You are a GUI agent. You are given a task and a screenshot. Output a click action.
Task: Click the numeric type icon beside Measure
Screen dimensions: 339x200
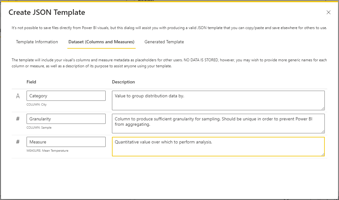18,142
